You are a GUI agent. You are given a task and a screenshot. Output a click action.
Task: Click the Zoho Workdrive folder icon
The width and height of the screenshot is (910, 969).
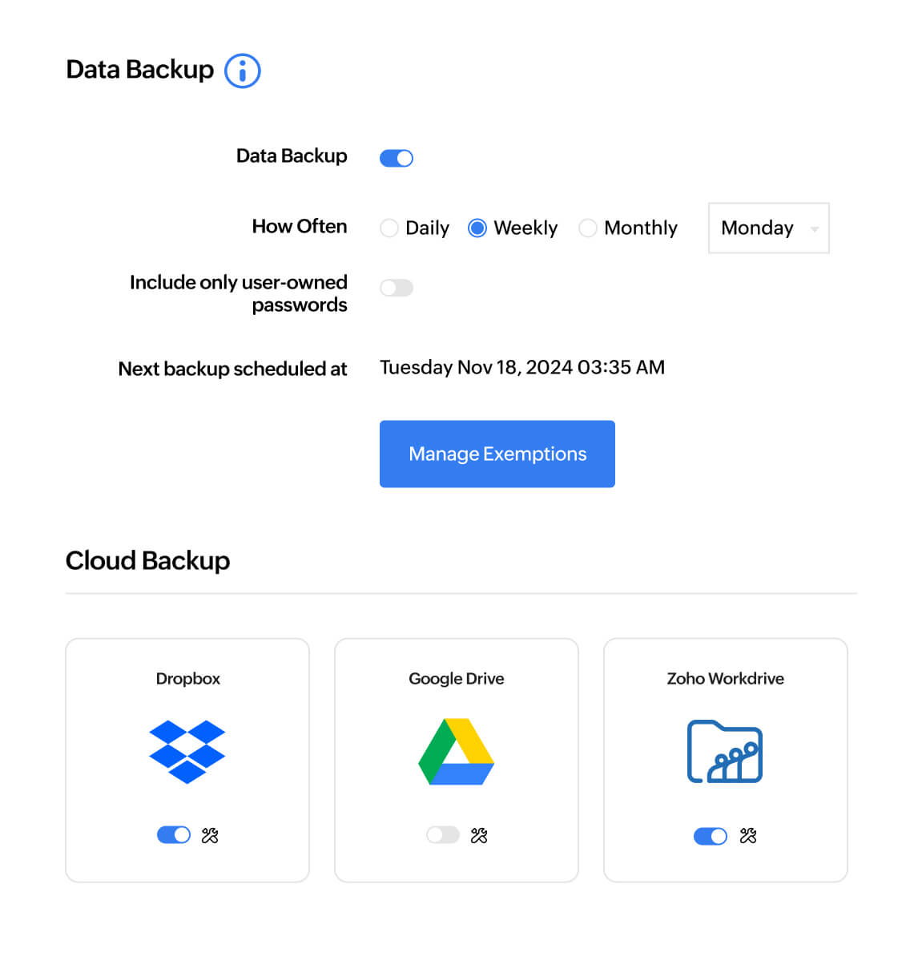click(724, 752)
